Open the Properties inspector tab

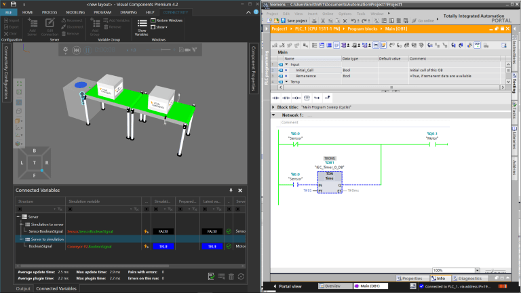click(410, 278)
